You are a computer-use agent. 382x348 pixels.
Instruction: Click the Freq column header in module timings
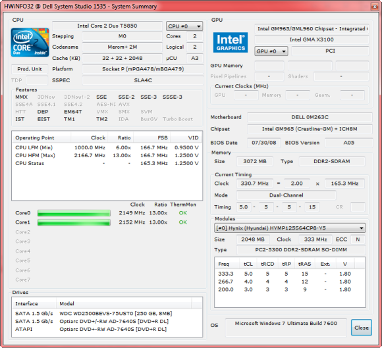click(227, 264)
